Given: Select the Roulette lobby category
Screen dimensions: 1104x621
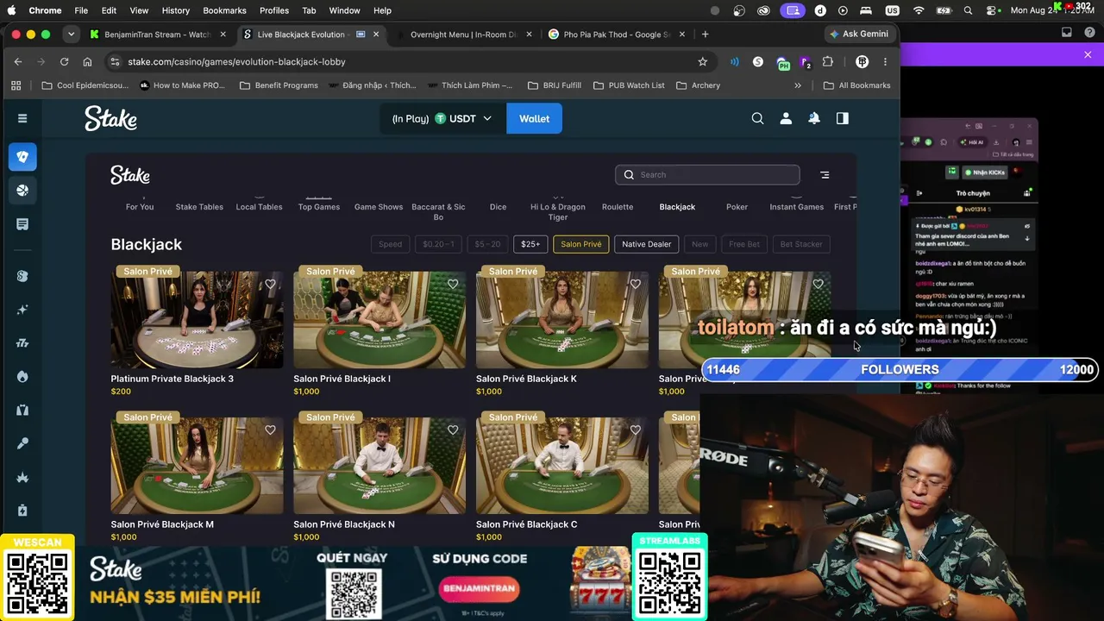Looking at the screenshot, I should tap(618, 207).
